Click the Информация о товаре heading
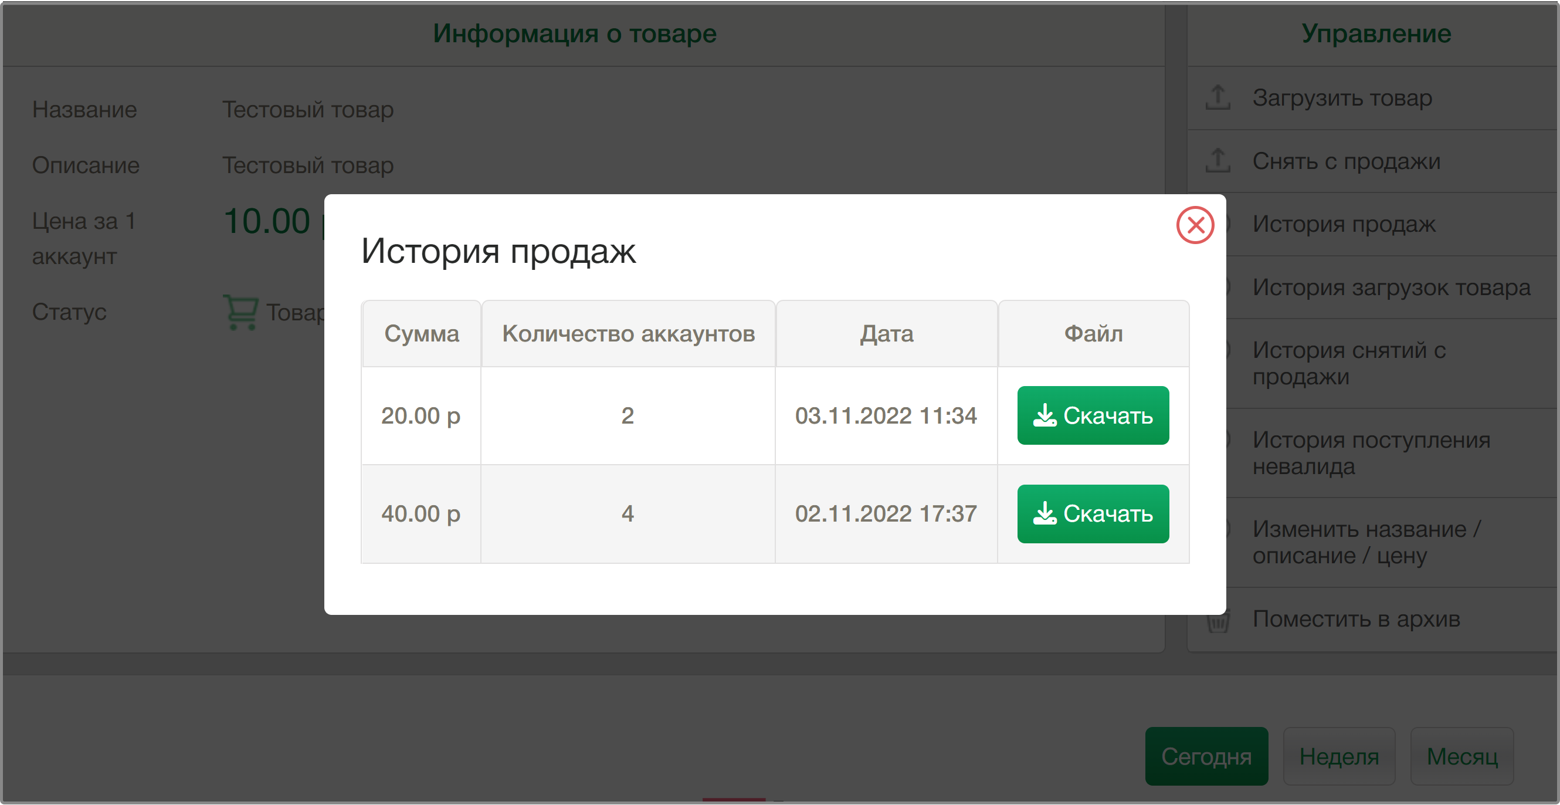Viewport: 1560px width, 805px height. [x=574, y=33]
